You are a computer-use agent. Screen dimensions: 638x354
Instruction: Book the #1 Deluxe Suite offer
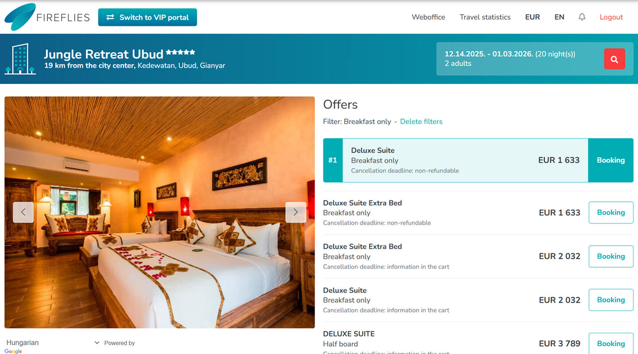pos(611,160)
